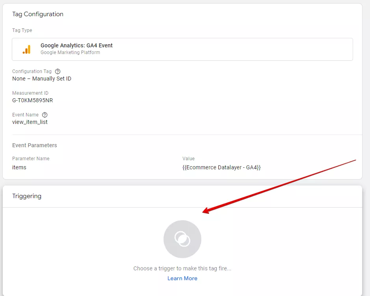Click the {{Ecommerce Datalayer - GA4}} value
This screenshot has height=296, width=370.
coord(221,167)
